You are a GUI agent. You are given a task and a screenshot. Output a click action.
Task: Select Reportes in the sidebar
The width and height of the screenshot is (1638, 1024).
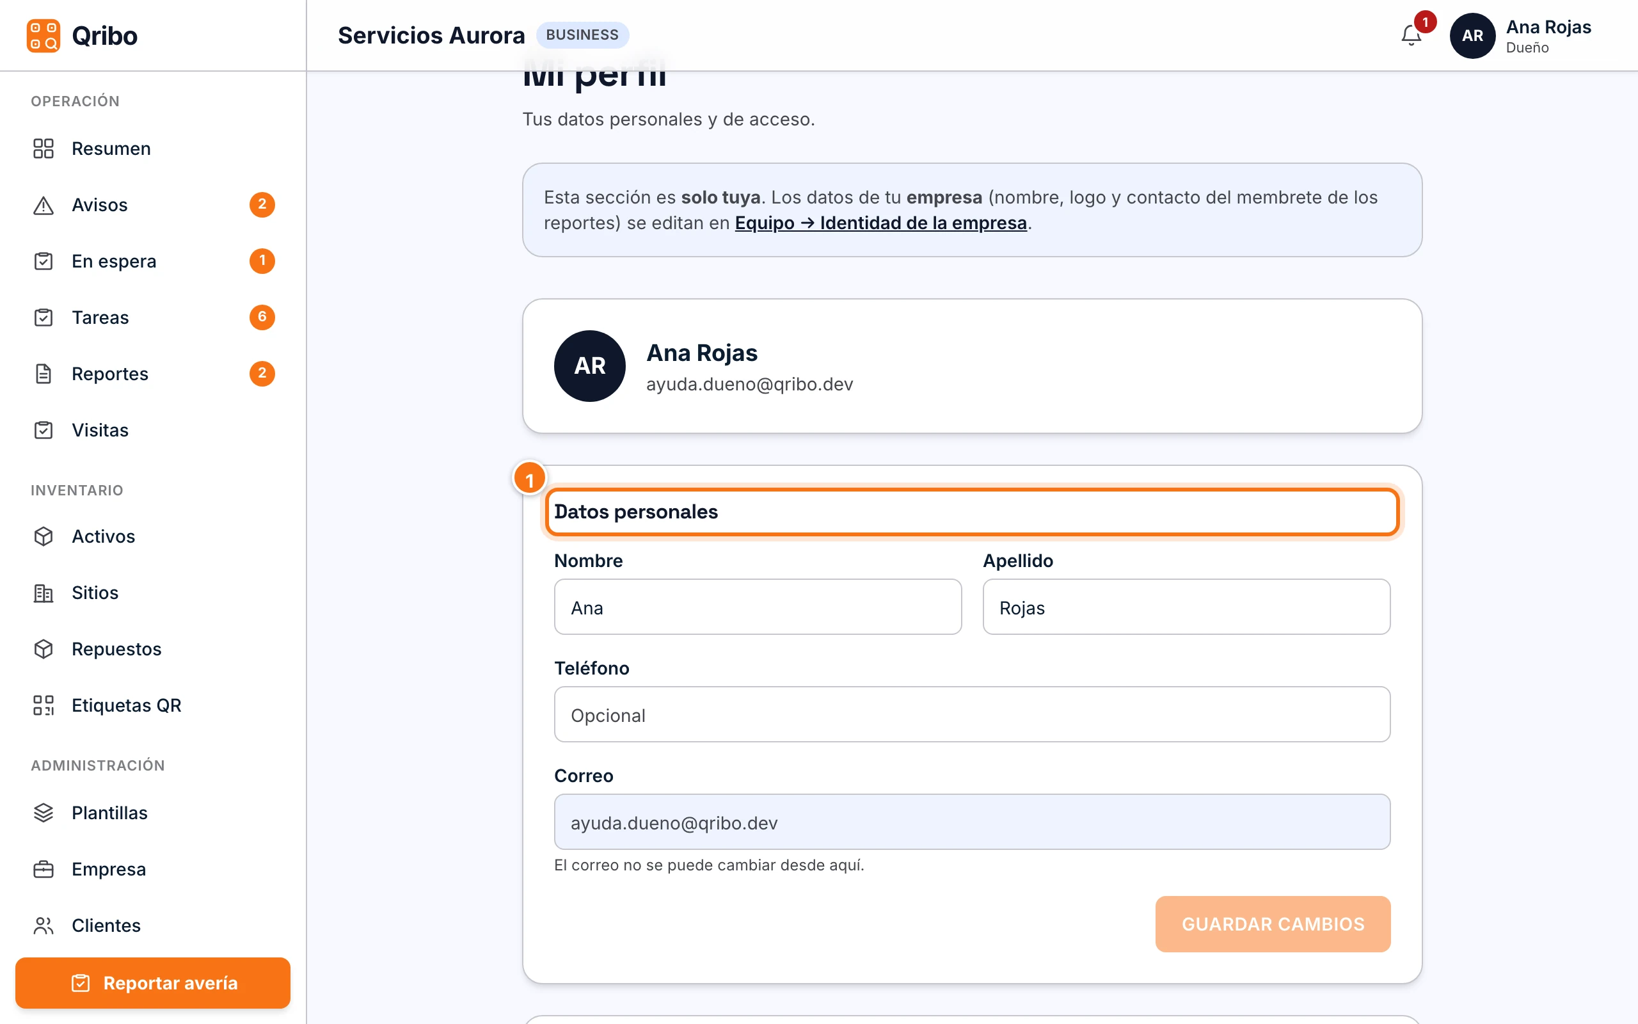tap(153, 373)
